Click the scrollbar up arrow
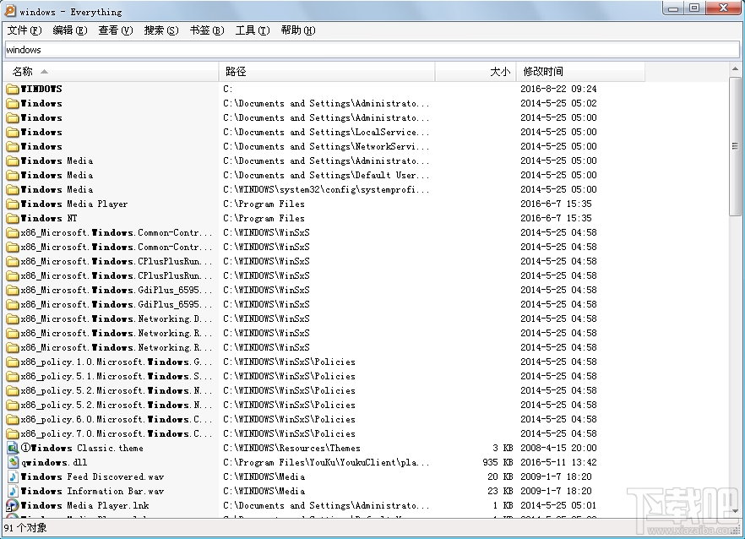Screen dimensions: 745x539 735,69
